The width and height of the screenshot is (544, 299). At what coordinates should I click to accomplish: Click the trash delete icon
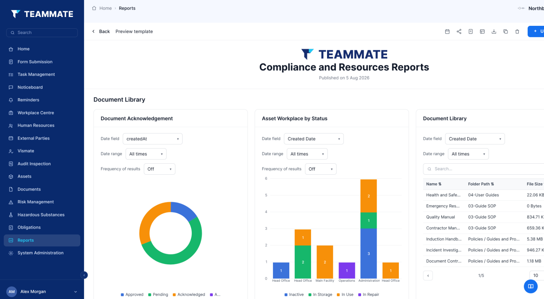tap(517, 32)
